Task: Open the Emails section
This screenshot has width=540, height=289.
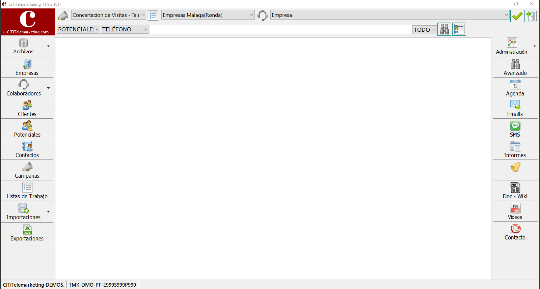Action: [x=515, y=109]
